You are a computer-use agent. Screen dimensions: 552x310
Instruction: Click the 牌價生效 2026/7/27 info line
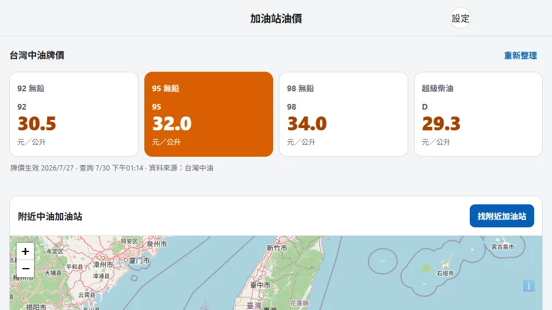[x=112, y=168]
